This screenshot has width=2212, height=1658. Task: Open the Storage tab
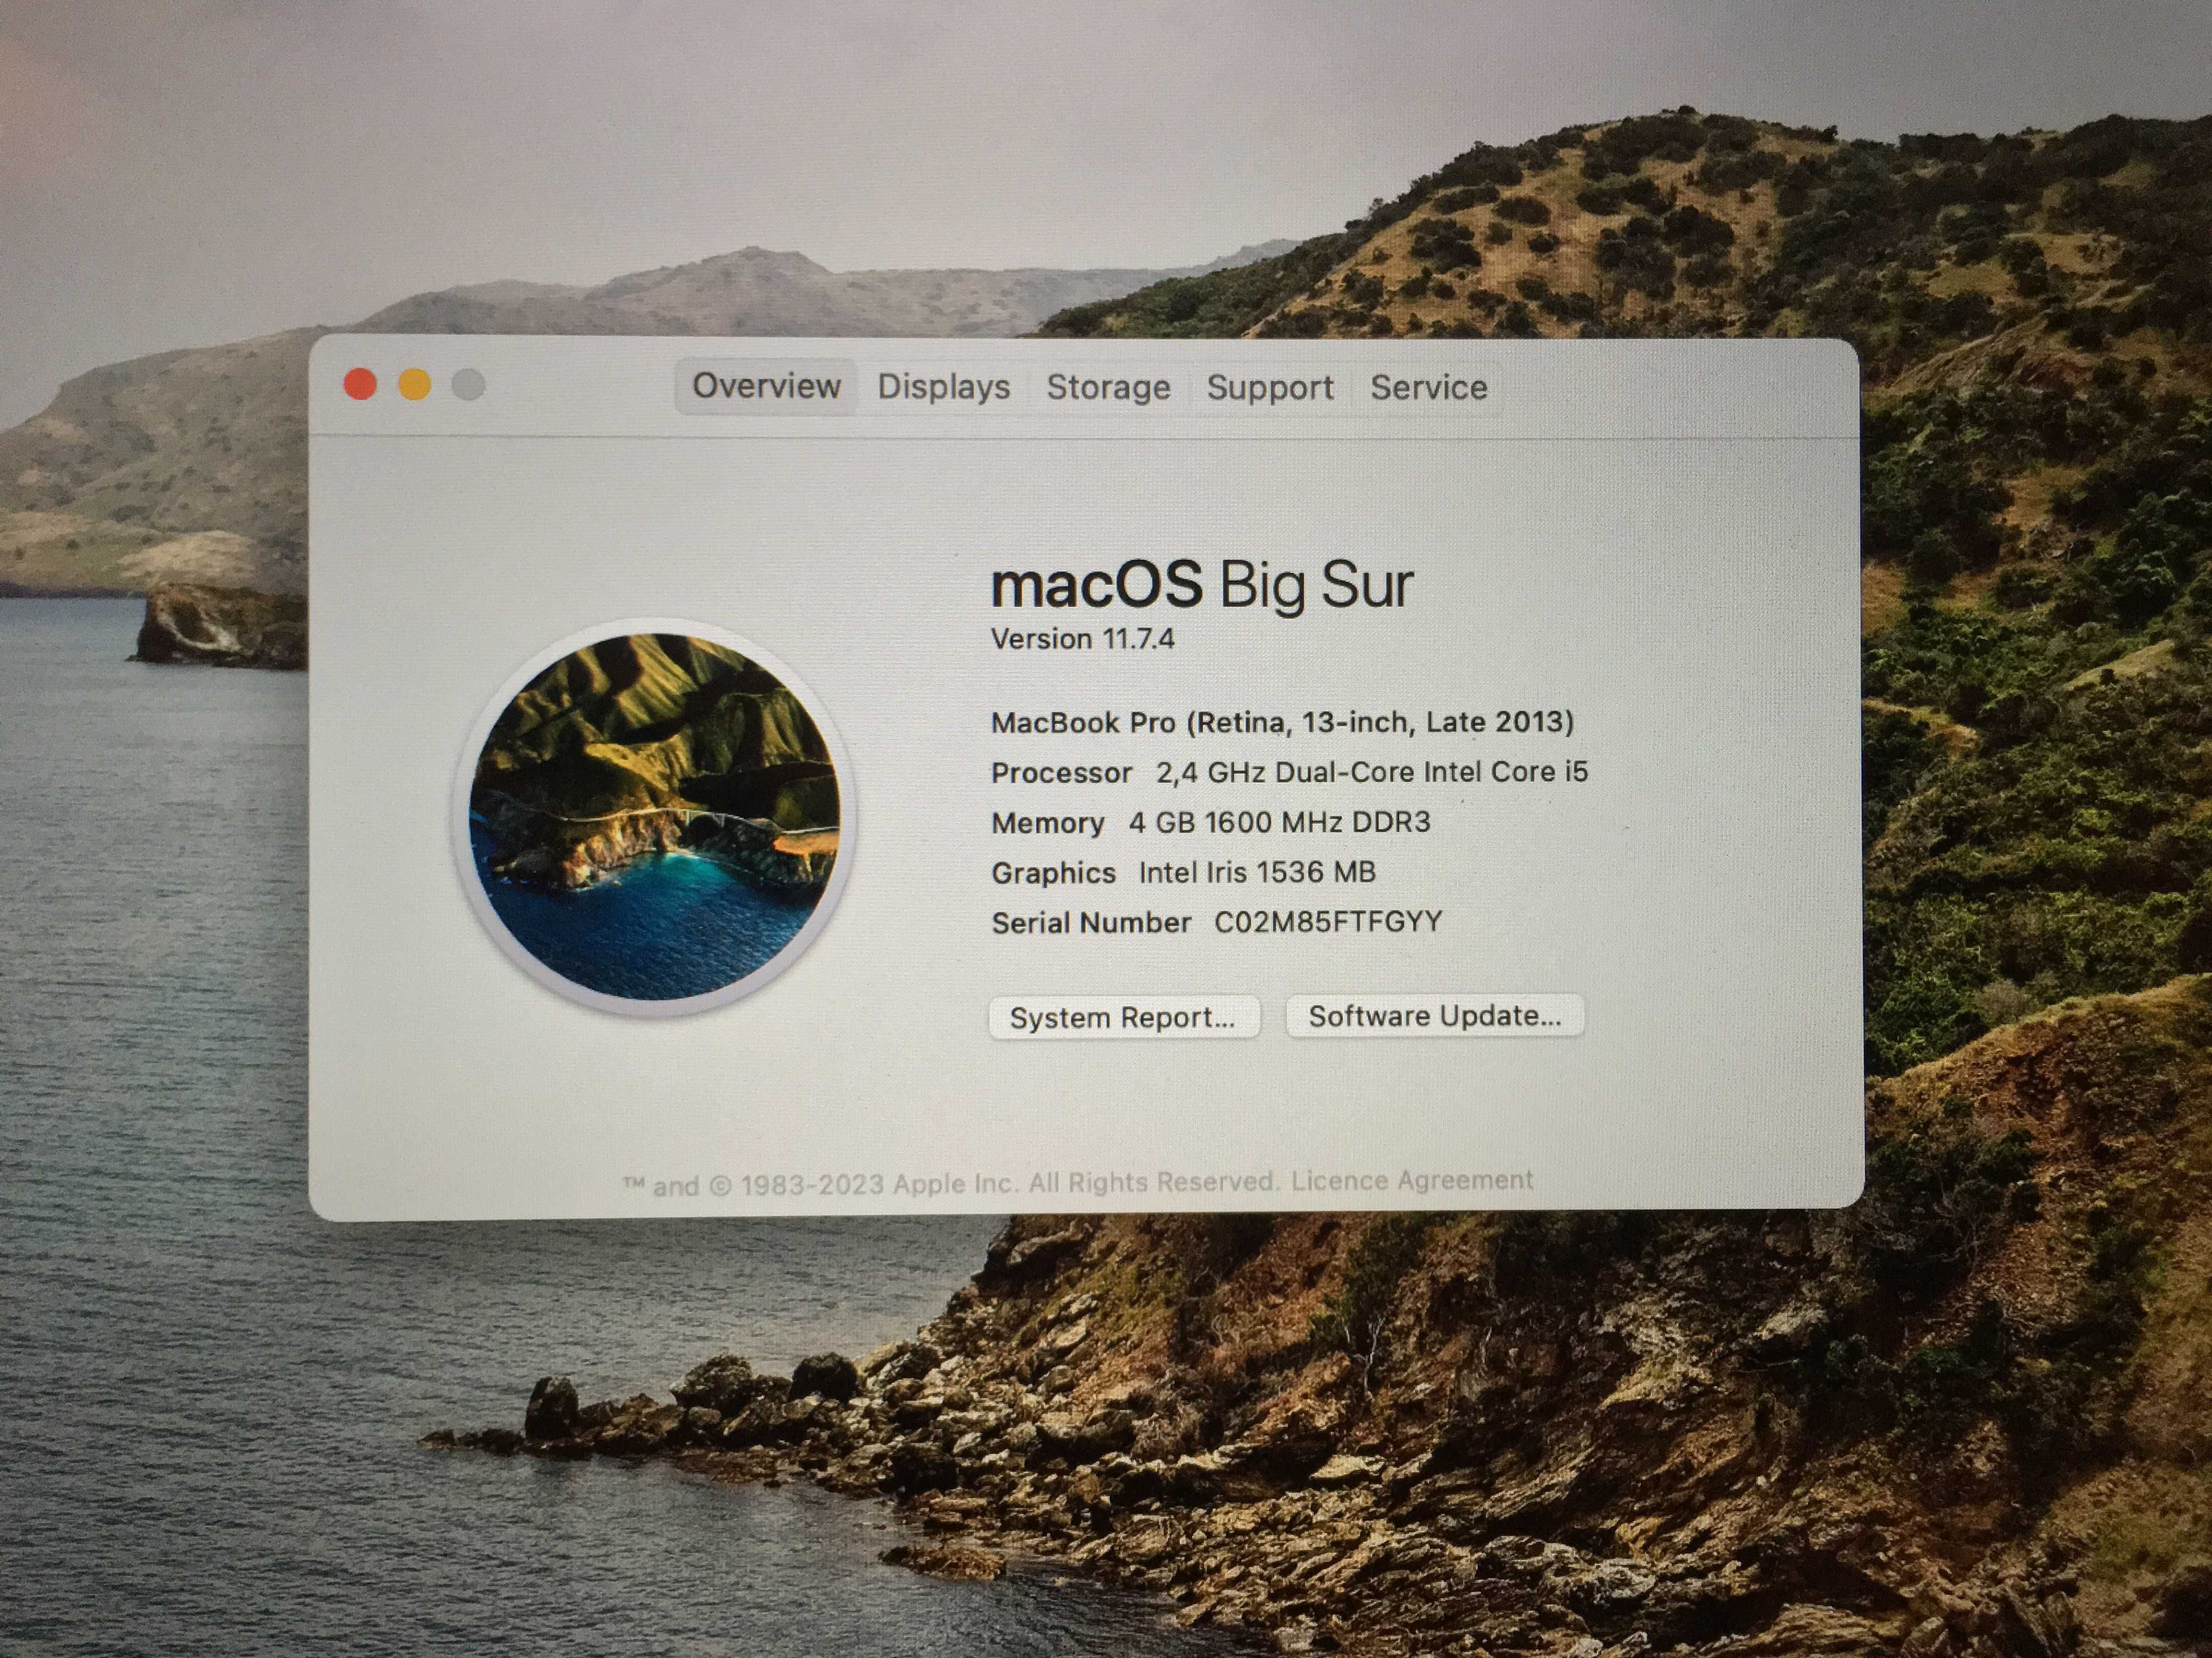click(1108, 387)
